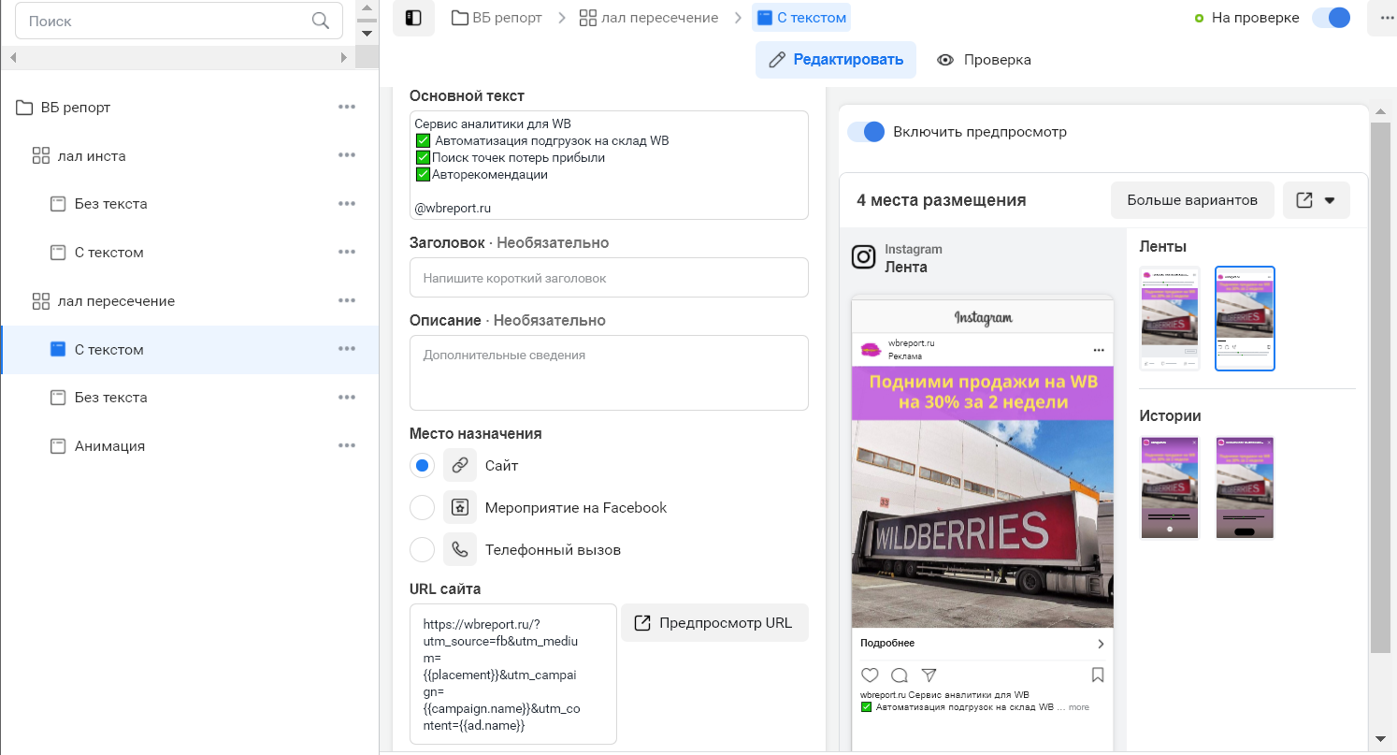This screenshot has width=1397, height=755.
Task: Click the right arrow of the horizontal scrollbar
Action: (343, 58)
